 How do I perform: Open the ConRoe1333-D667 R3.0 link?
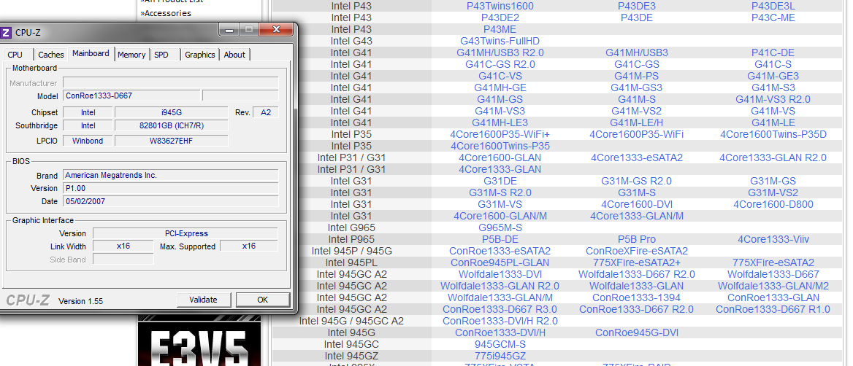tap(500, 309)
